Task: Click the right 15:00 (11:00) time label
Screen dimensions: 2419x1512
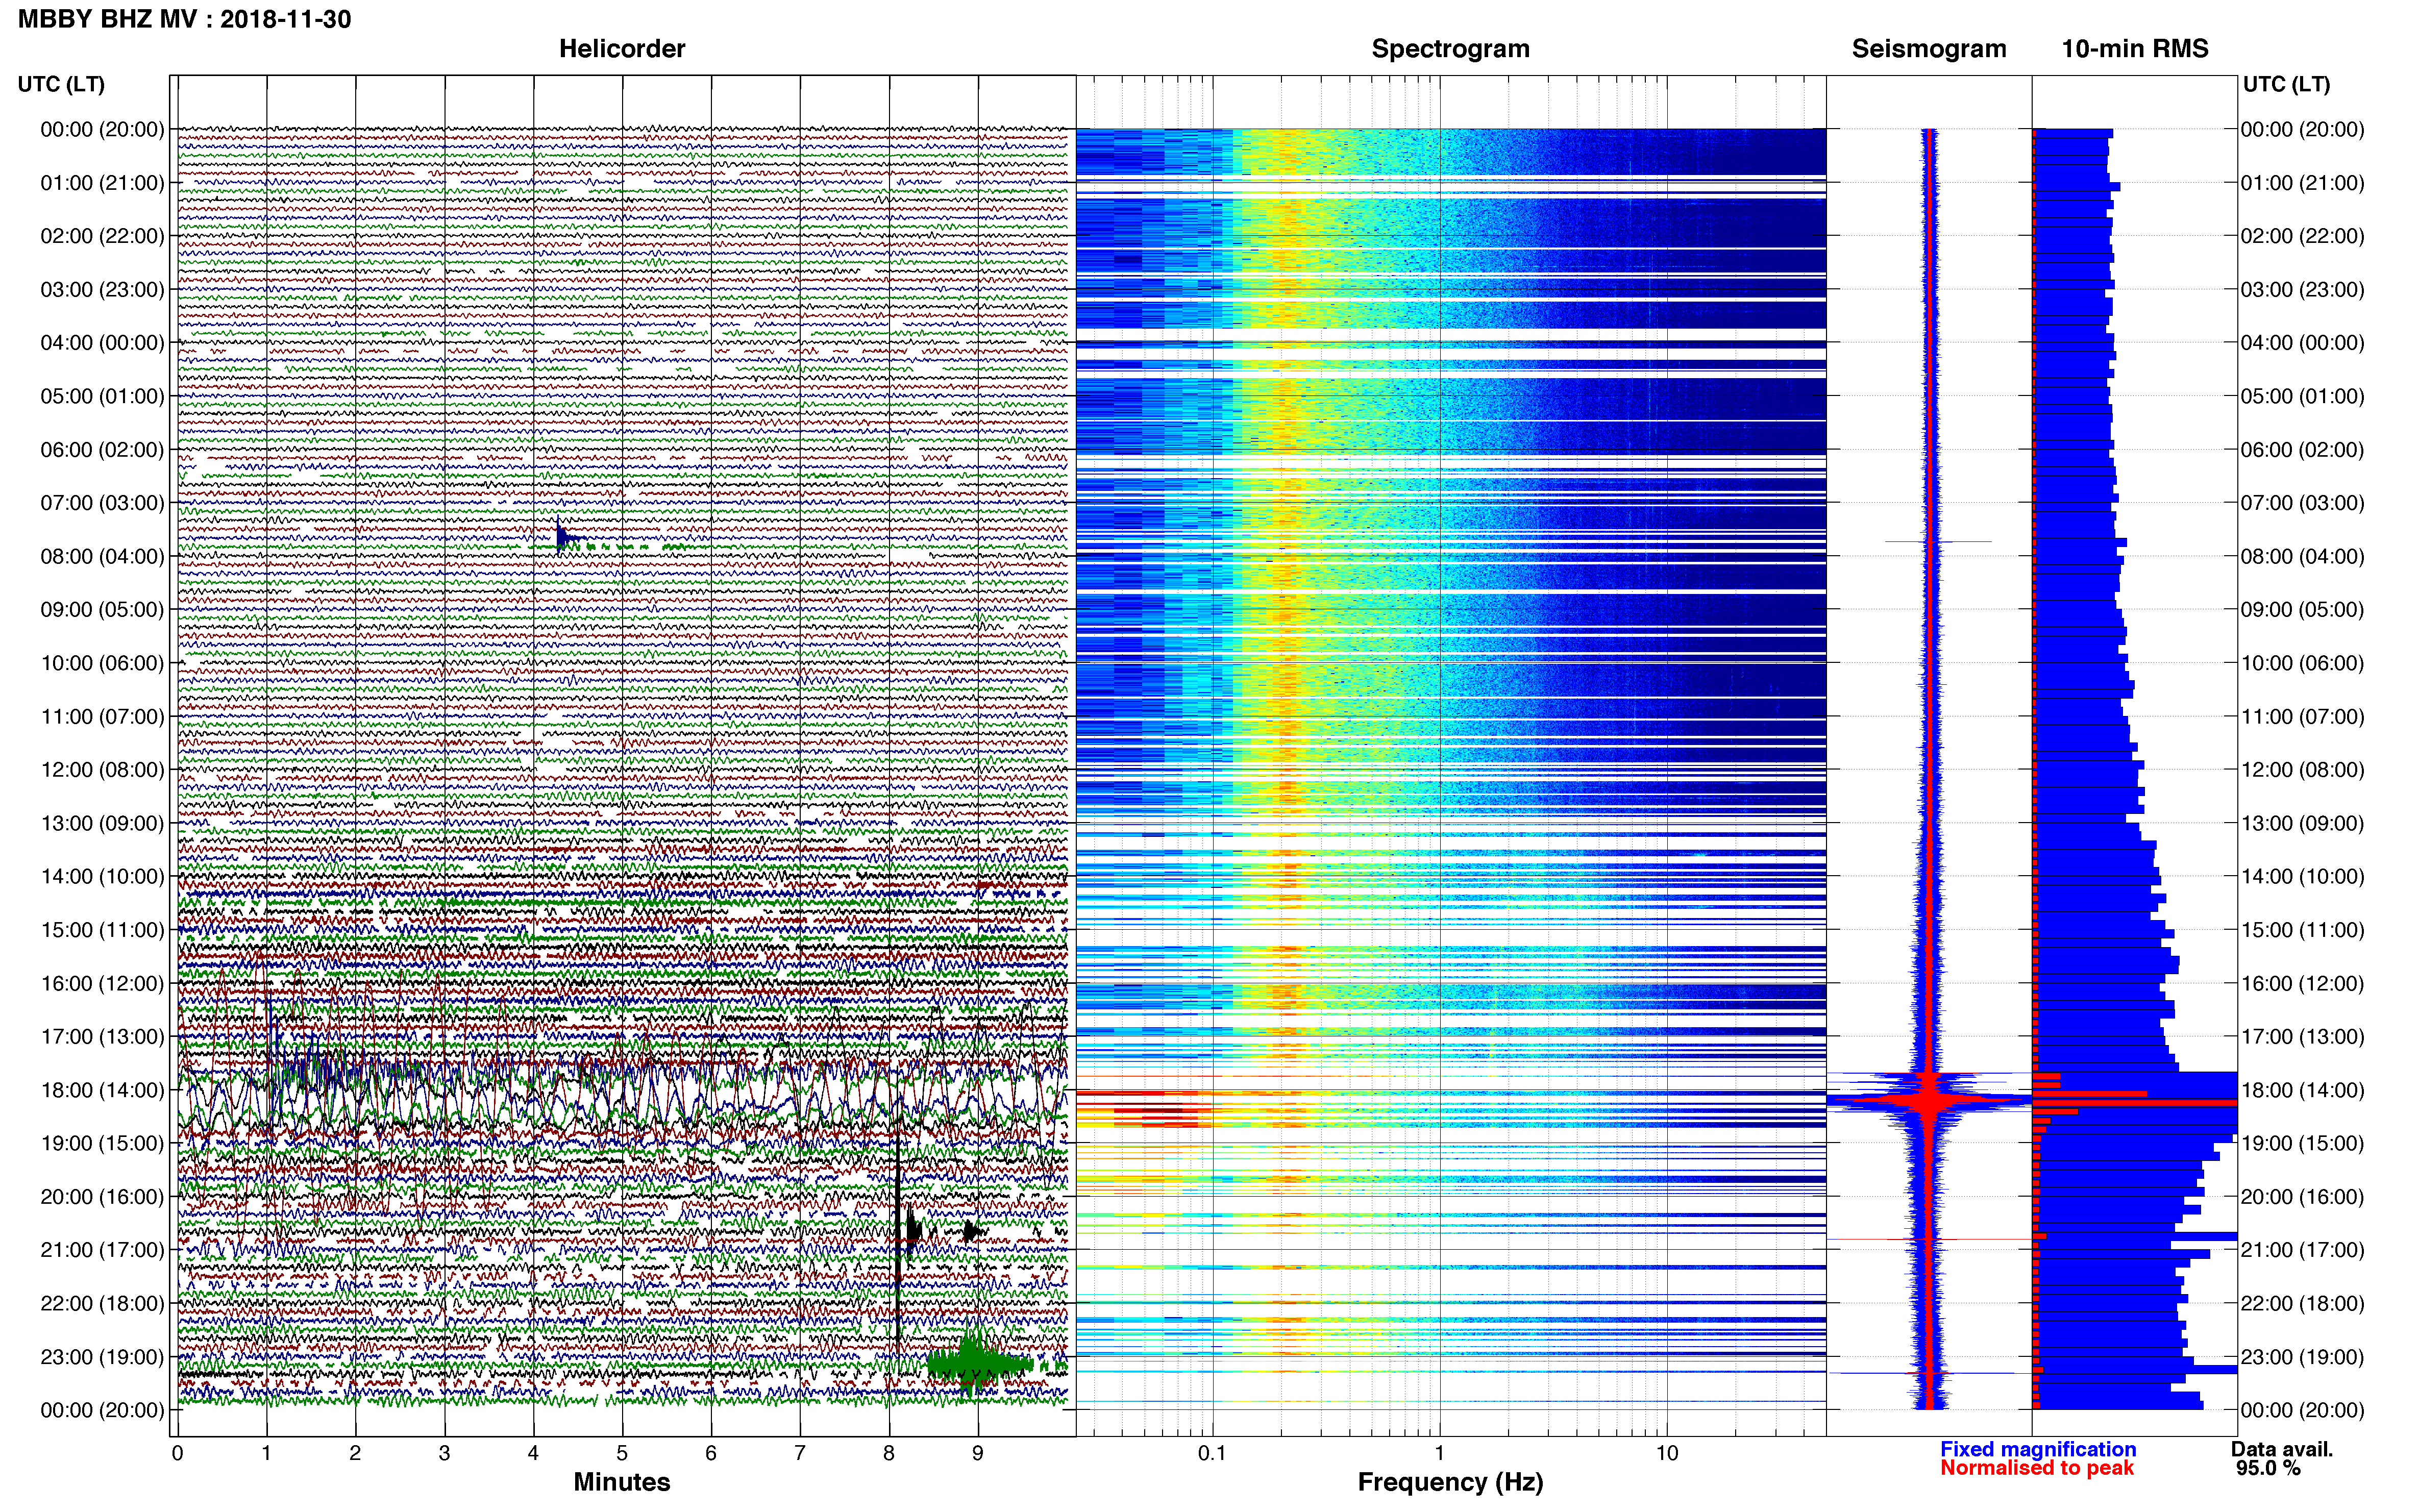Action: [2302, 930]
